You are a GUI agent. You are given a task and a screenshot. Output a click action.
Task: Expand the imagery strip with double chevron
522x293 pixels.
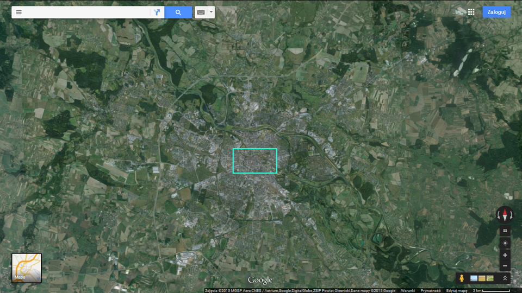(x=505, y=278)
